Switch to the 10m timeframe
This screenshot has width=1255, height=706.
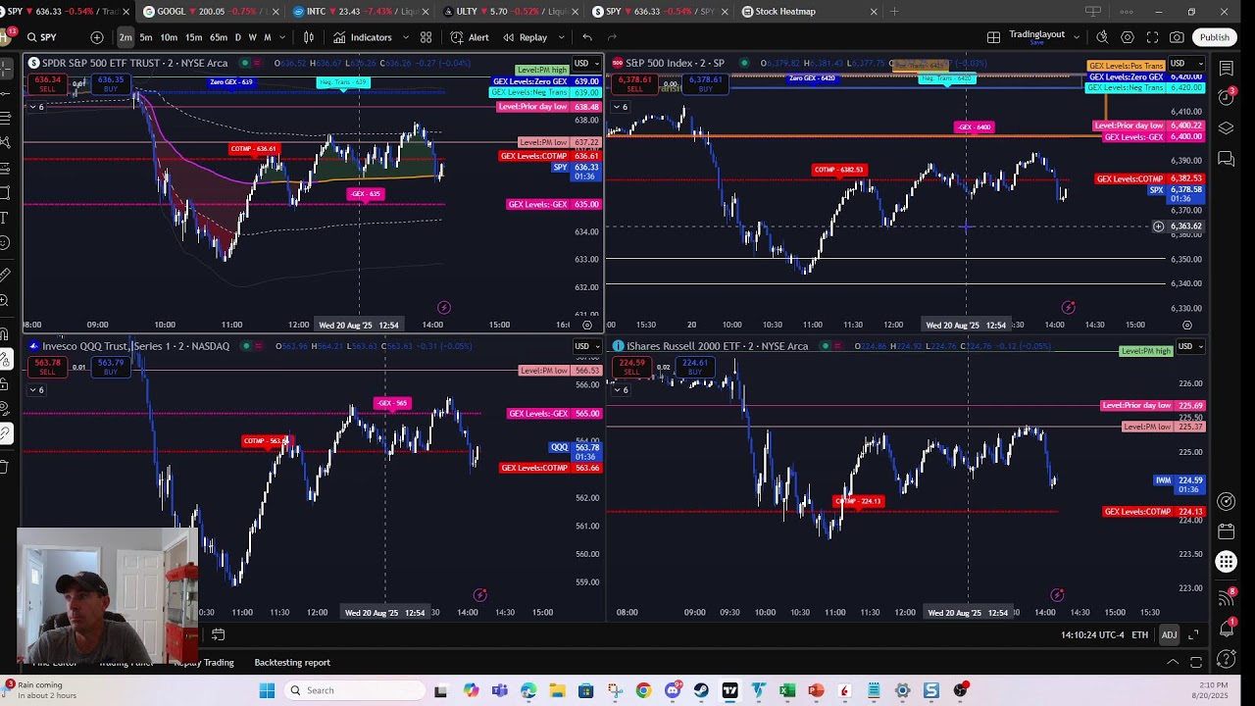(169, 37)
